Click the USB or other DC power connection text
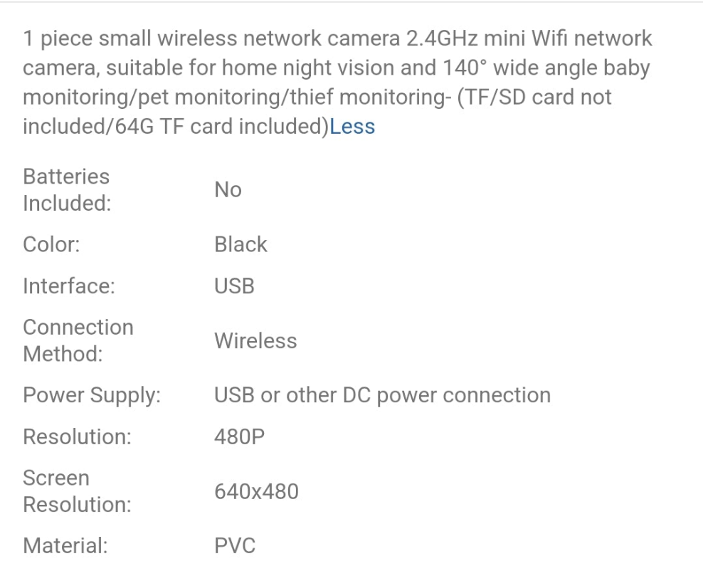This screenshot has width=703, height=571. (x=382, y=395)
